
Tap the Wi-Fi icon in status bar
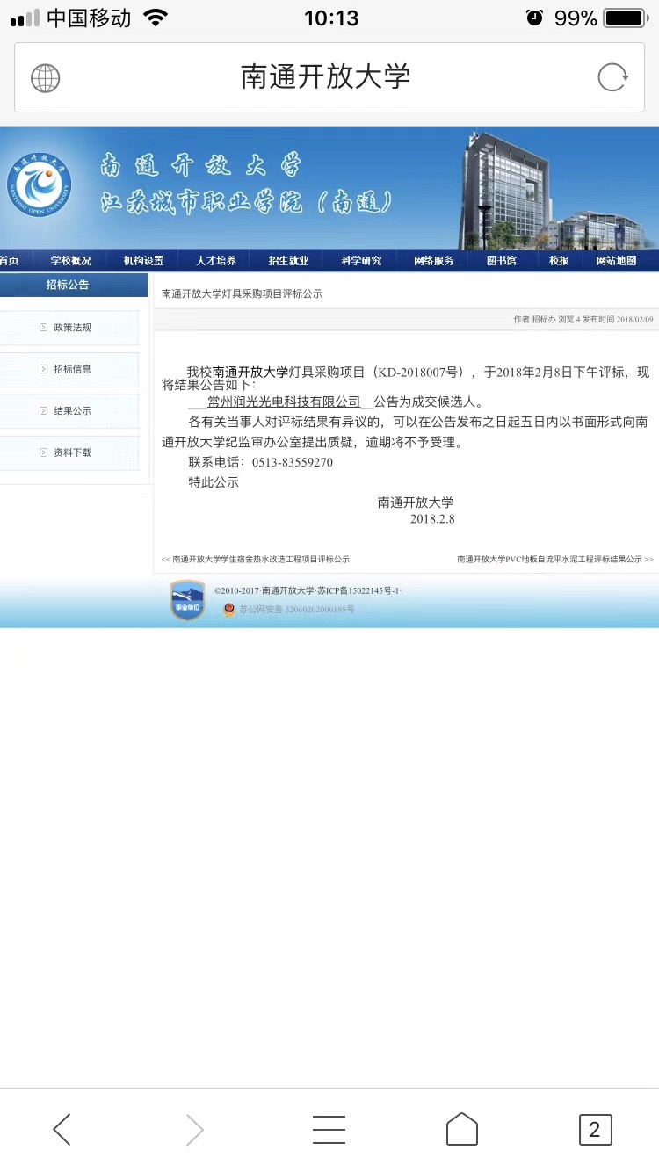156,18
